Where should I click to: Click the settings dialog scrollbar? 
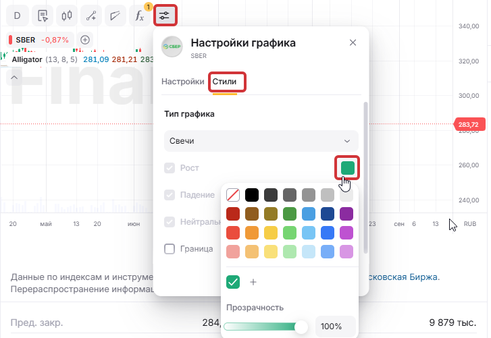(x=365, y=177)
